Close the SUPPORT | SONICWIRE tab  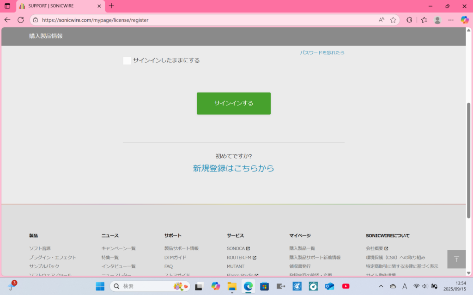coord(99,6)
